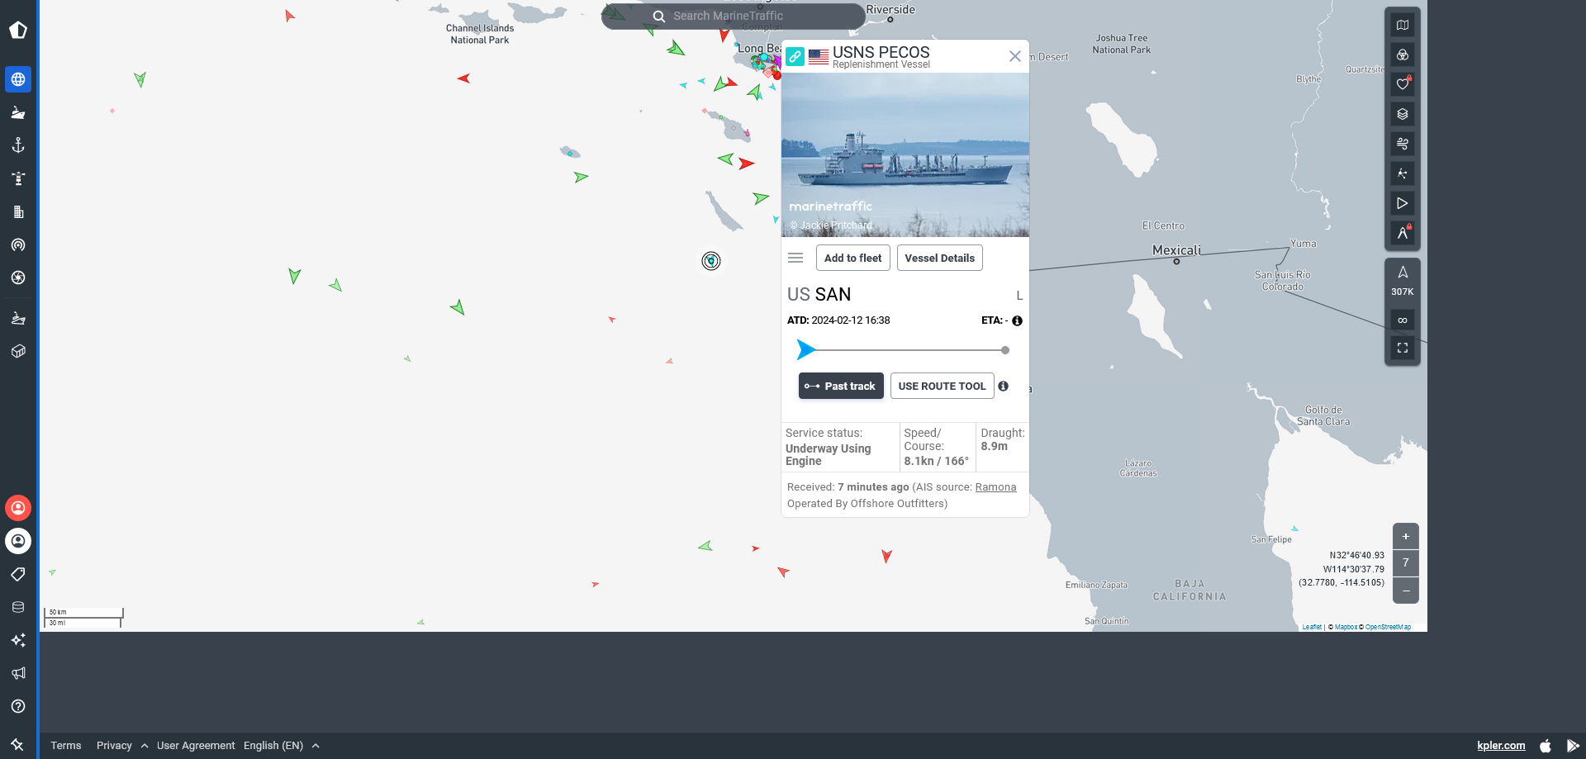Copy vessel link via teal icon
This screenshot has height=759, width=1586.
coord(795,56)
